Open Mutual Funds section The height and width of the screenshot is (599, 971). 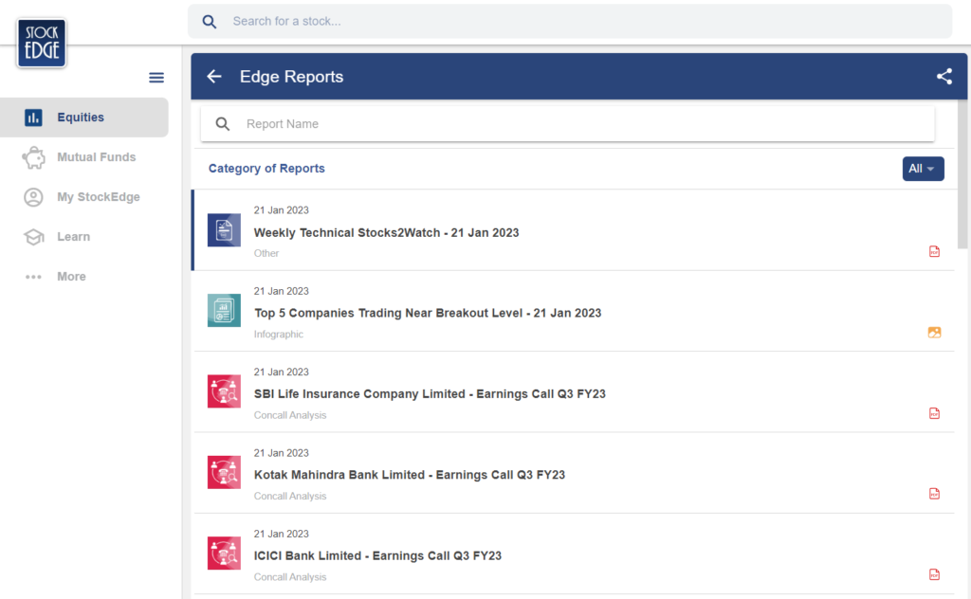point(84,157)
